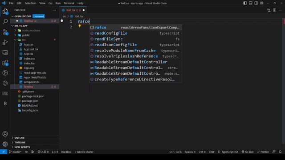285x160 pixels.
Task: Click the lightbulb code action icon
Action: click(x=79, y=26)
